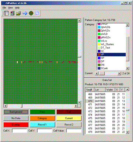Click the round wafer icon

point(31,13)
